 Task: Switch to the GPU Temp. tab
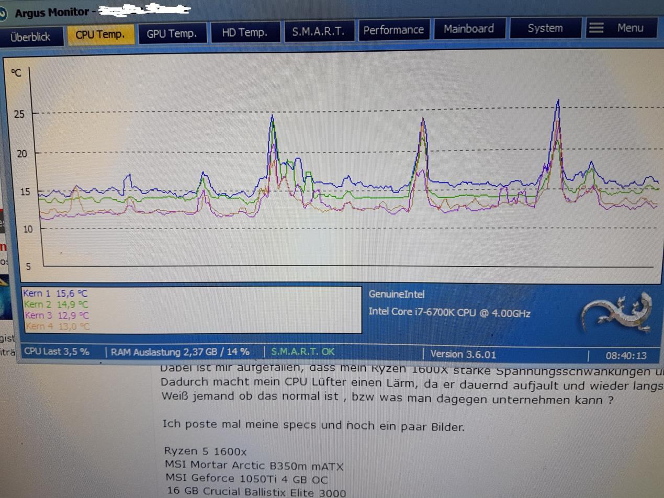click(x=172, y=33)
